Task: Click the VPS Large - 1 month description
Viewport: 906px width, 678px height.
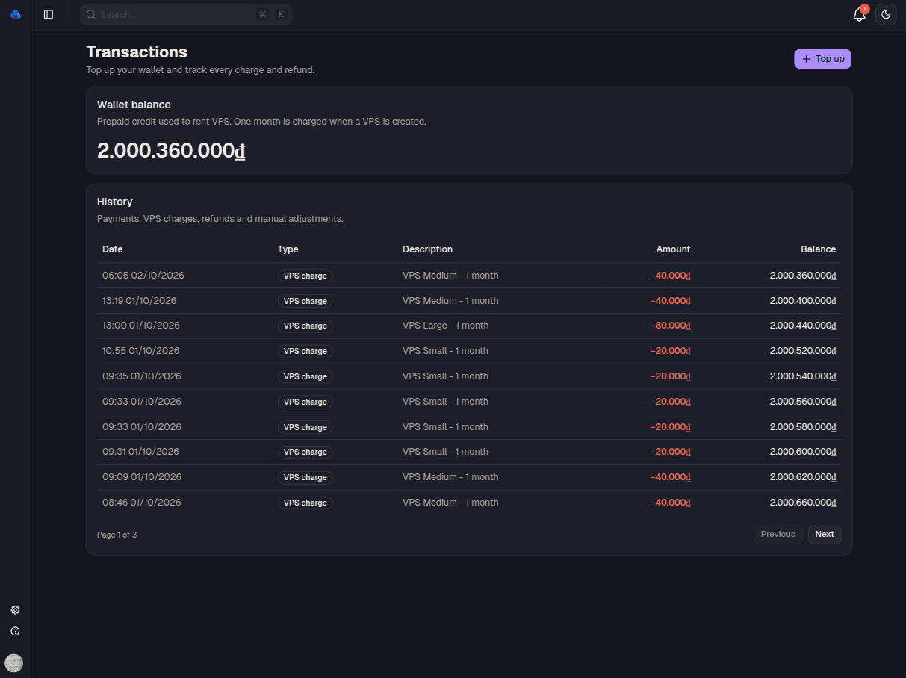Action: (x=445, y=326)
